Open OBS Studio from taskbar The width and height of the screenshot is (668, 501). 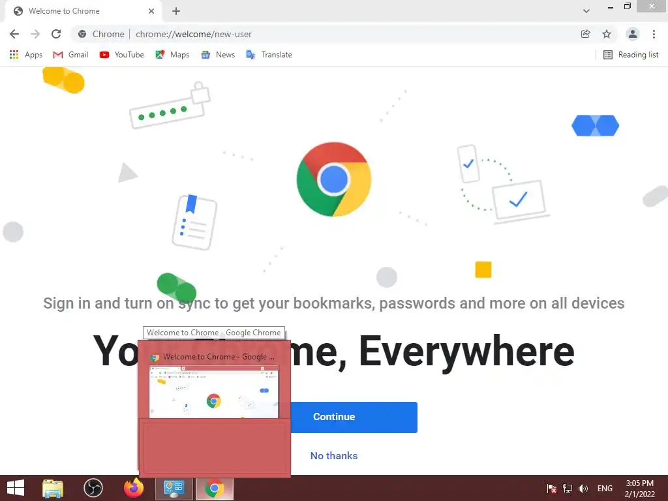pyautogui.click(x=93, y=488)
